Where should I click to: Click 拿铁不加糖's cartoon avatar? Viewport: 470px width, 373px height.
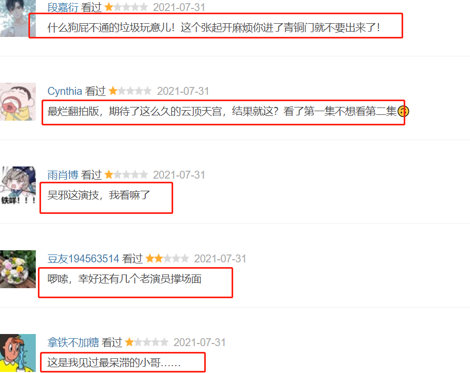18,353
